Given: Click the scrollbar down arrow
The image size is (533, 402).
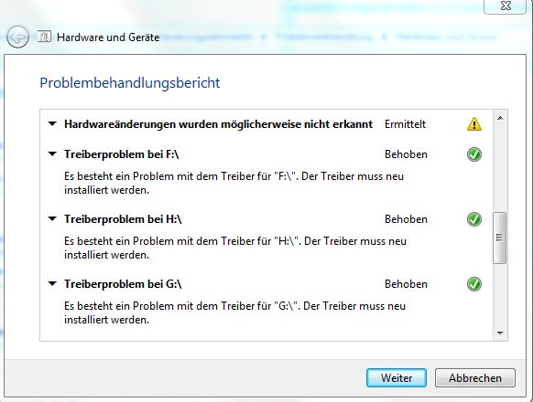Looking at the screenshot, I should [500, 333].
